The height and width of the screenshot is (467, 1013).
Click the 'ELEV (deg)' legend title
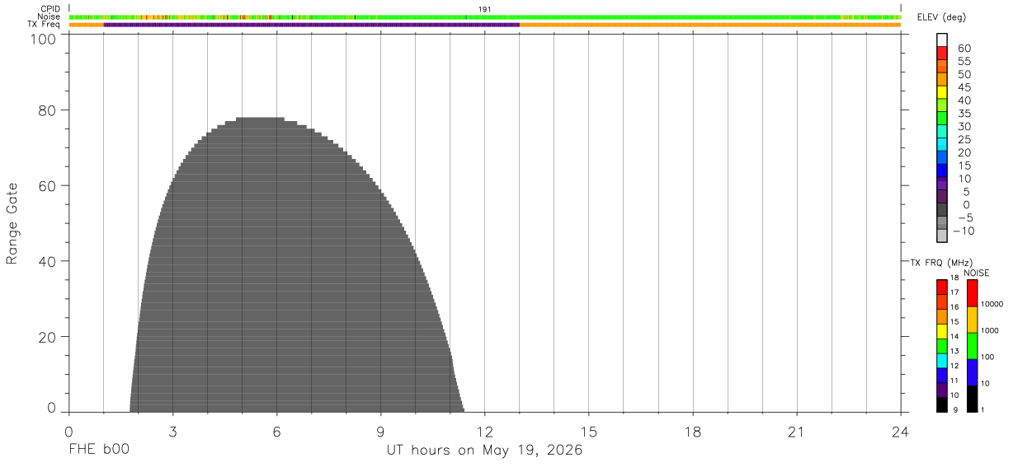943,18
